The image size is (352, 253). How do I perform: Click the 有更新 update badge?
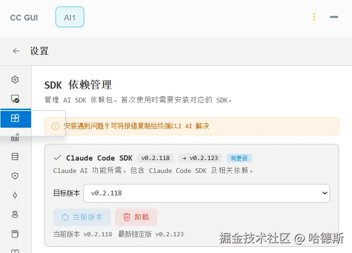[x=239, y=158]
